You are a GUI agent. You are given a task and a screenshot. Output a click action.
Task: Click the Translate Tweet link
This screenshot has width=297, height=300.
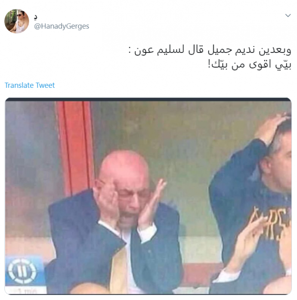(30, 85)
